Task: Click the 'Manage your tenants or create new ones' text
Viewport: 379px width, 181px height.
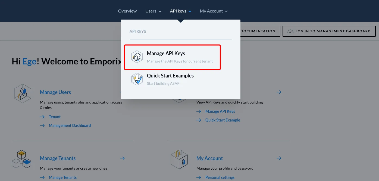Action: coord(74,168)
